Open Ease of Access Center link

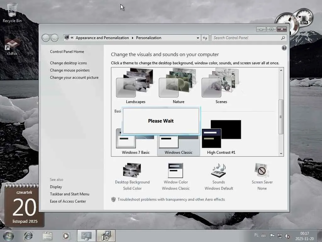pyautogui.click(x=68, y=201)
